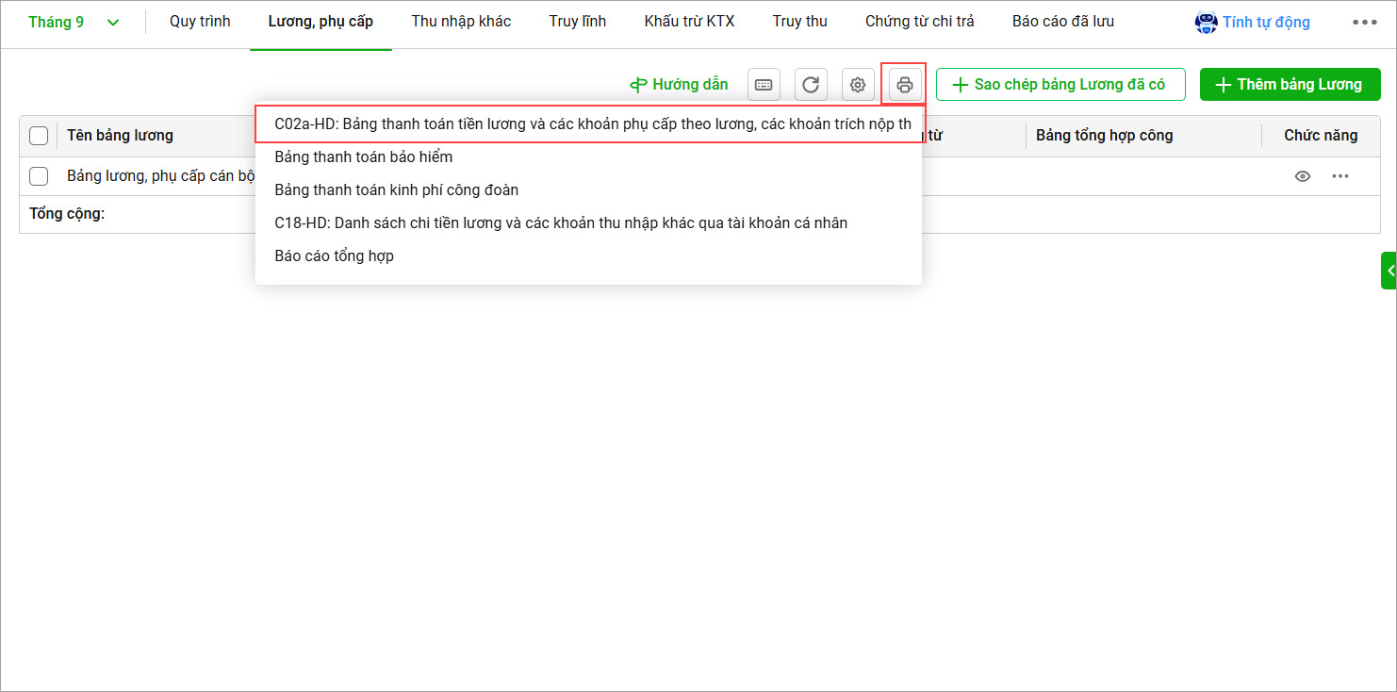Switch to the Thu nhập khác tab
This screenshot has height=692, width=1397.
point(461,22)
